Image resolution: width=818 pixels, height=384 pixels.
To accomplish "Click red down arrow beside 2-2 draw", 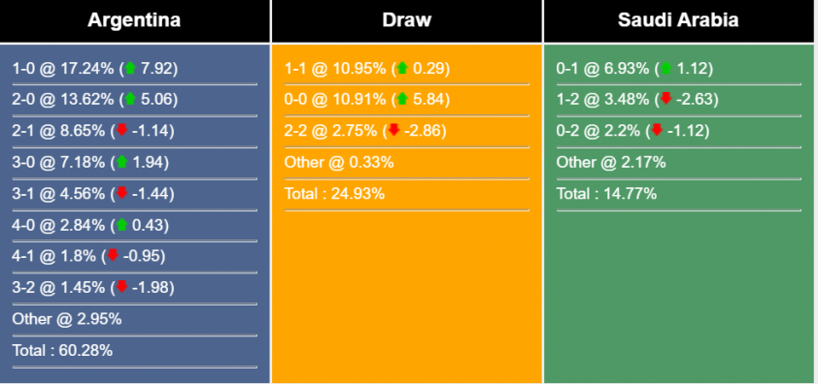I will [393, 130].
